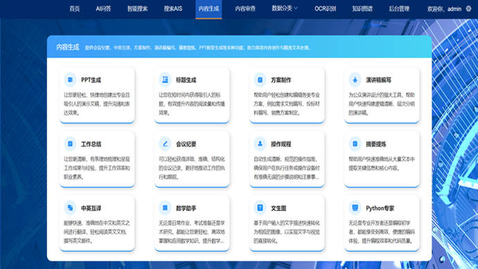
Task: Go to the 首页 nav tab
Action: 74,9
